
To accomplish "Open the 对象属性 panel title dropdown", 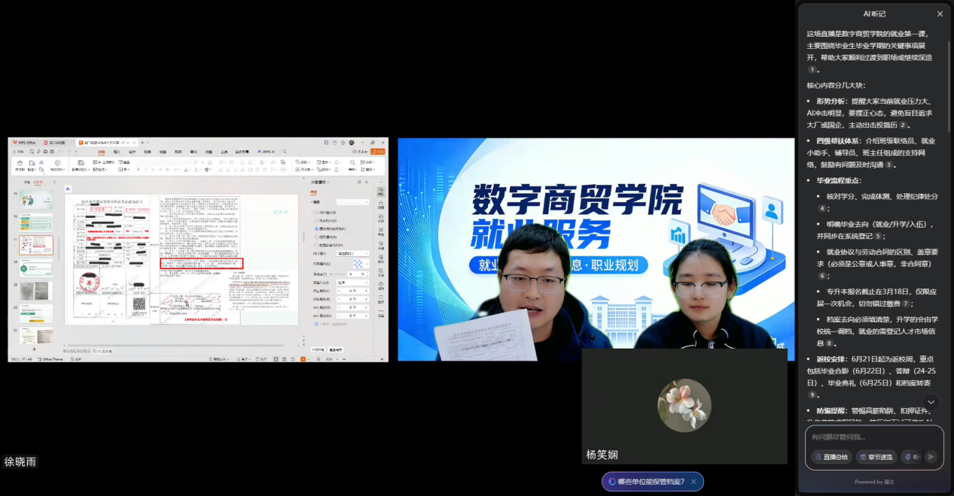I will [328, 183].
